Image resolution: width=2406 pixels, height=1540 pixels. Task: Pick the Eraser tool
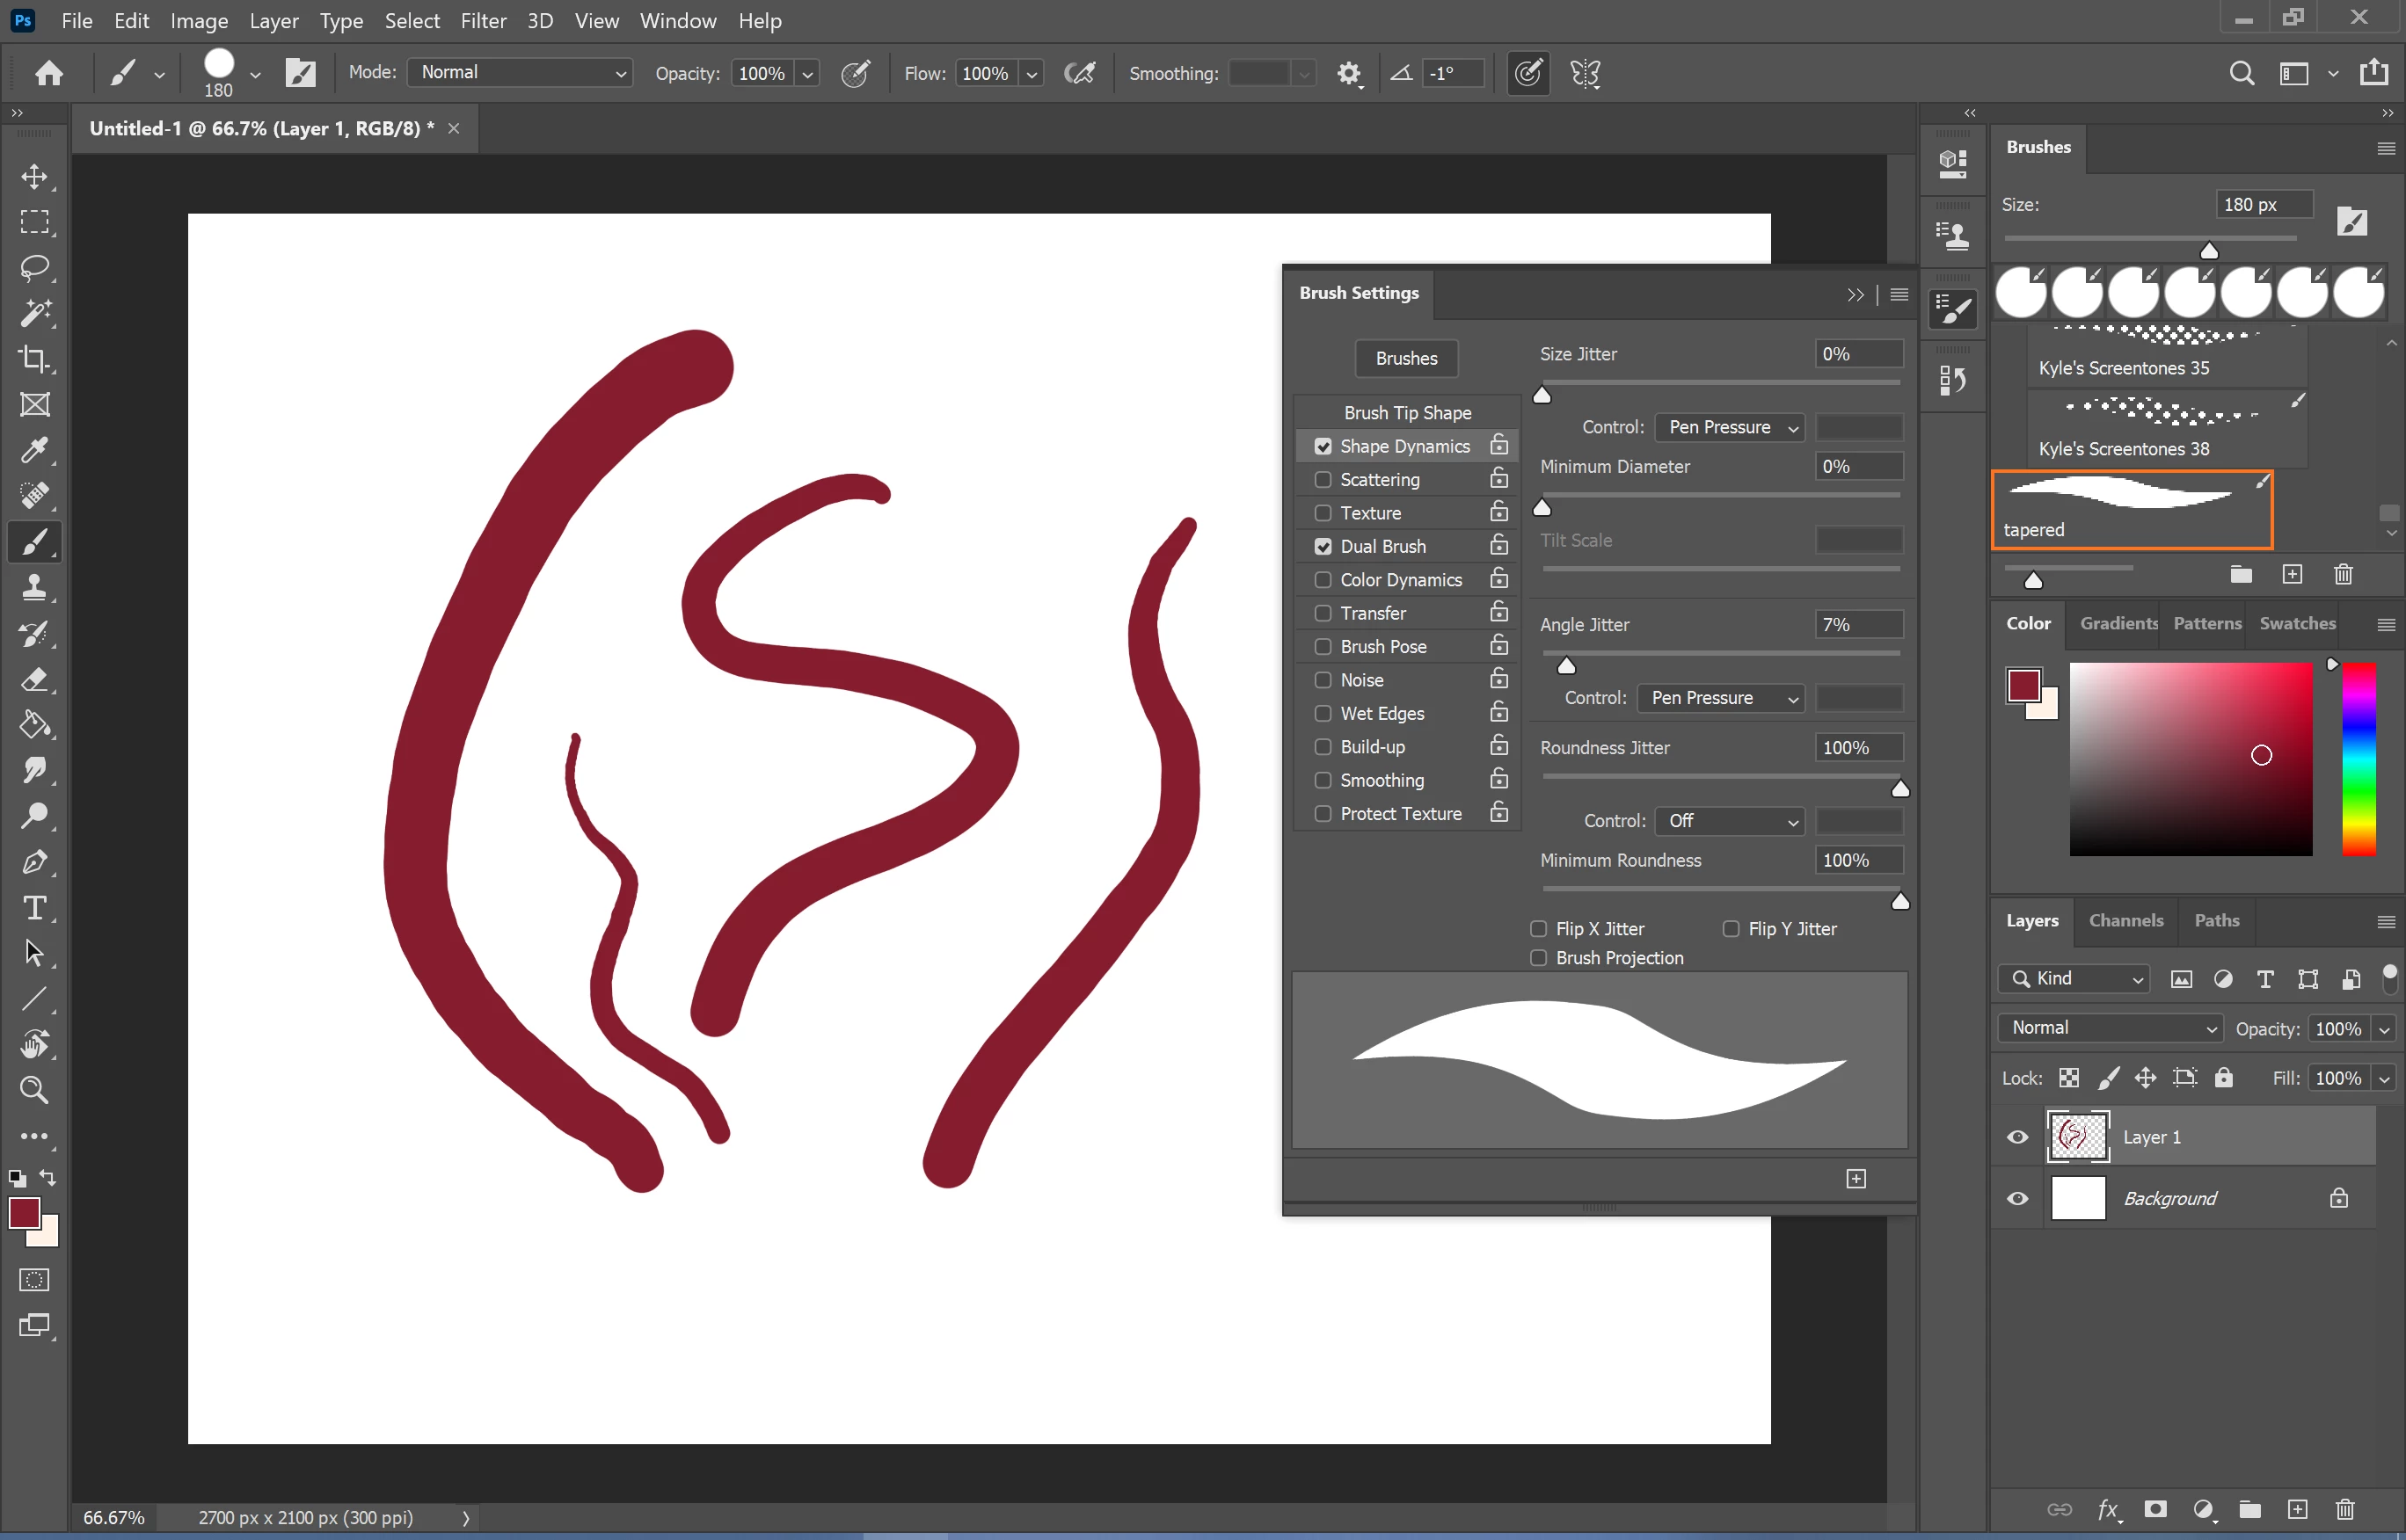tap(35, 680)
